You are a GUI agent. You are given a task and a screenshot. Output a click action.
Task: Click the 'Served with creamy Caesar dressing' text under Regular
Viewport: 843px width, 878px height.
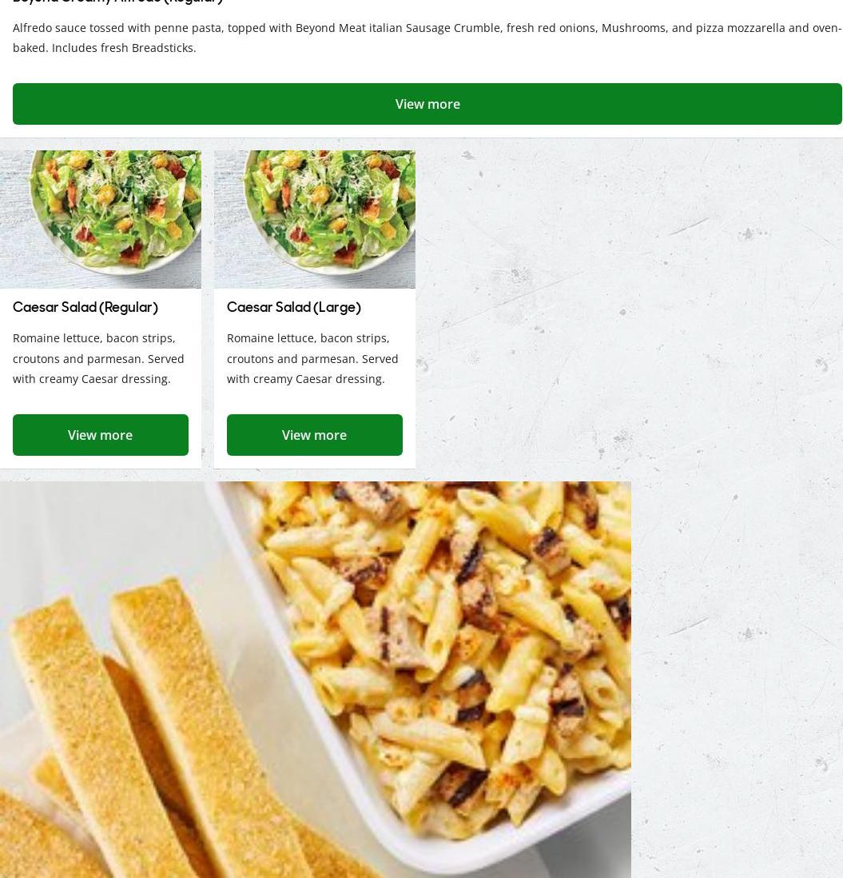(98, 369)
